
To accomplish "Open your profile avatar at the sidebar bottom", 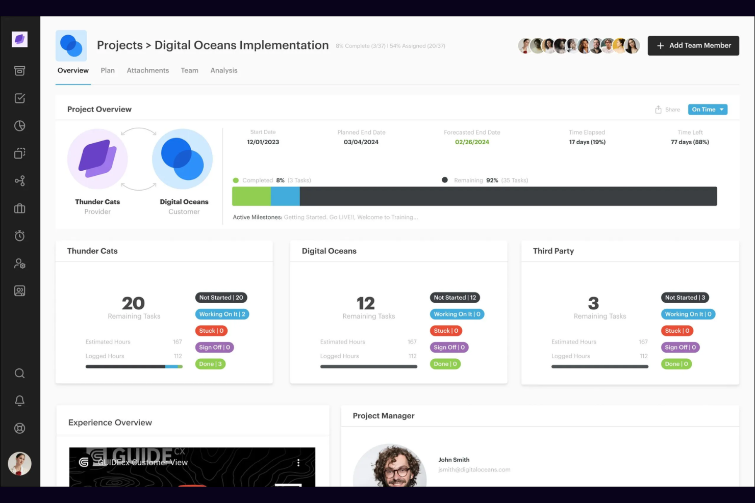I will [19, 464].
